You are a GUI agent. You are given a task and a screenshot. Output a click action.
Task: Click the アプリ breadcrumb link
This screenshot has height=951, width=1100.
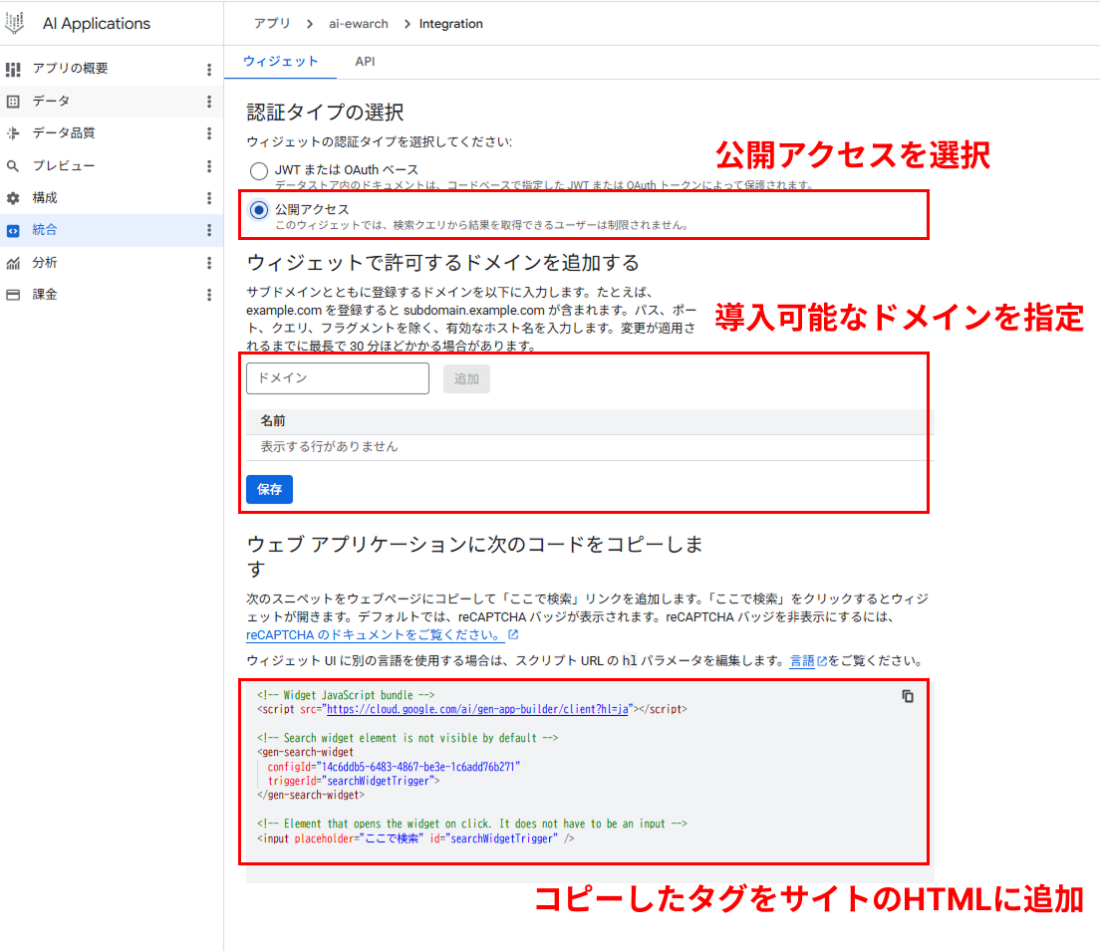click(272, 23)
